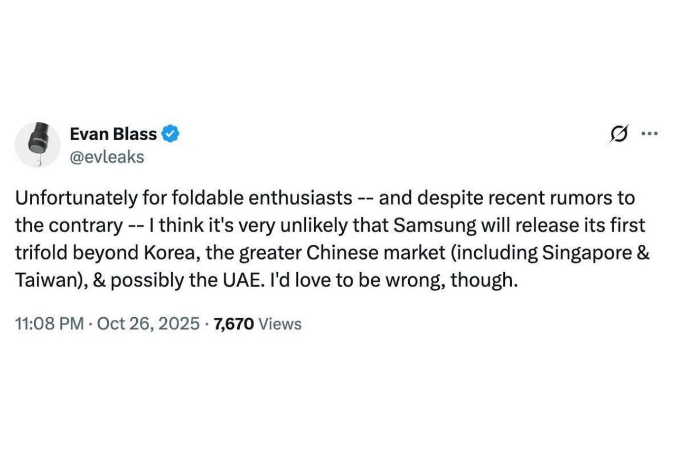Open the three-dot more options menu
The height and width of the screenshot is (450, 676).
tap(649, 134)
